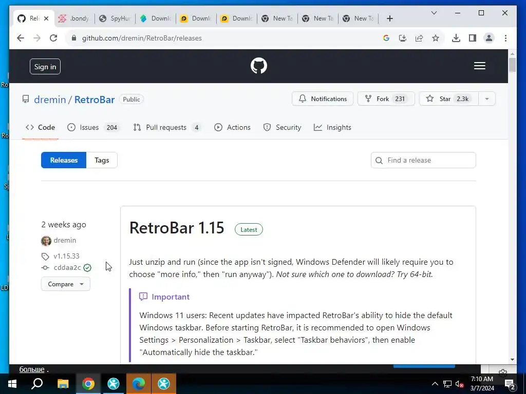Click the Notifications button
Image resolution: width=526 pixels, height=394 pixels.
pos(323,99)
